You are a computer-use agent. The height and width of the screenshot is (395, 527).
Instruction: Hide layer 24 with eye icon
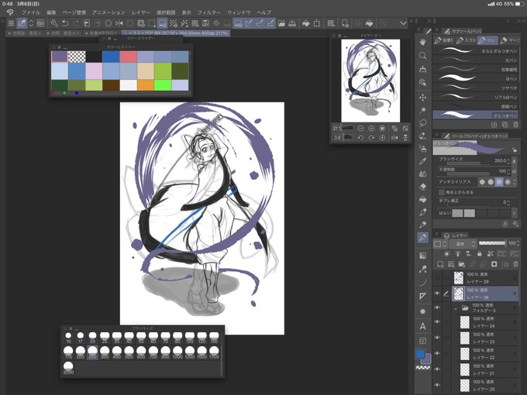click(x=437, y=322)
